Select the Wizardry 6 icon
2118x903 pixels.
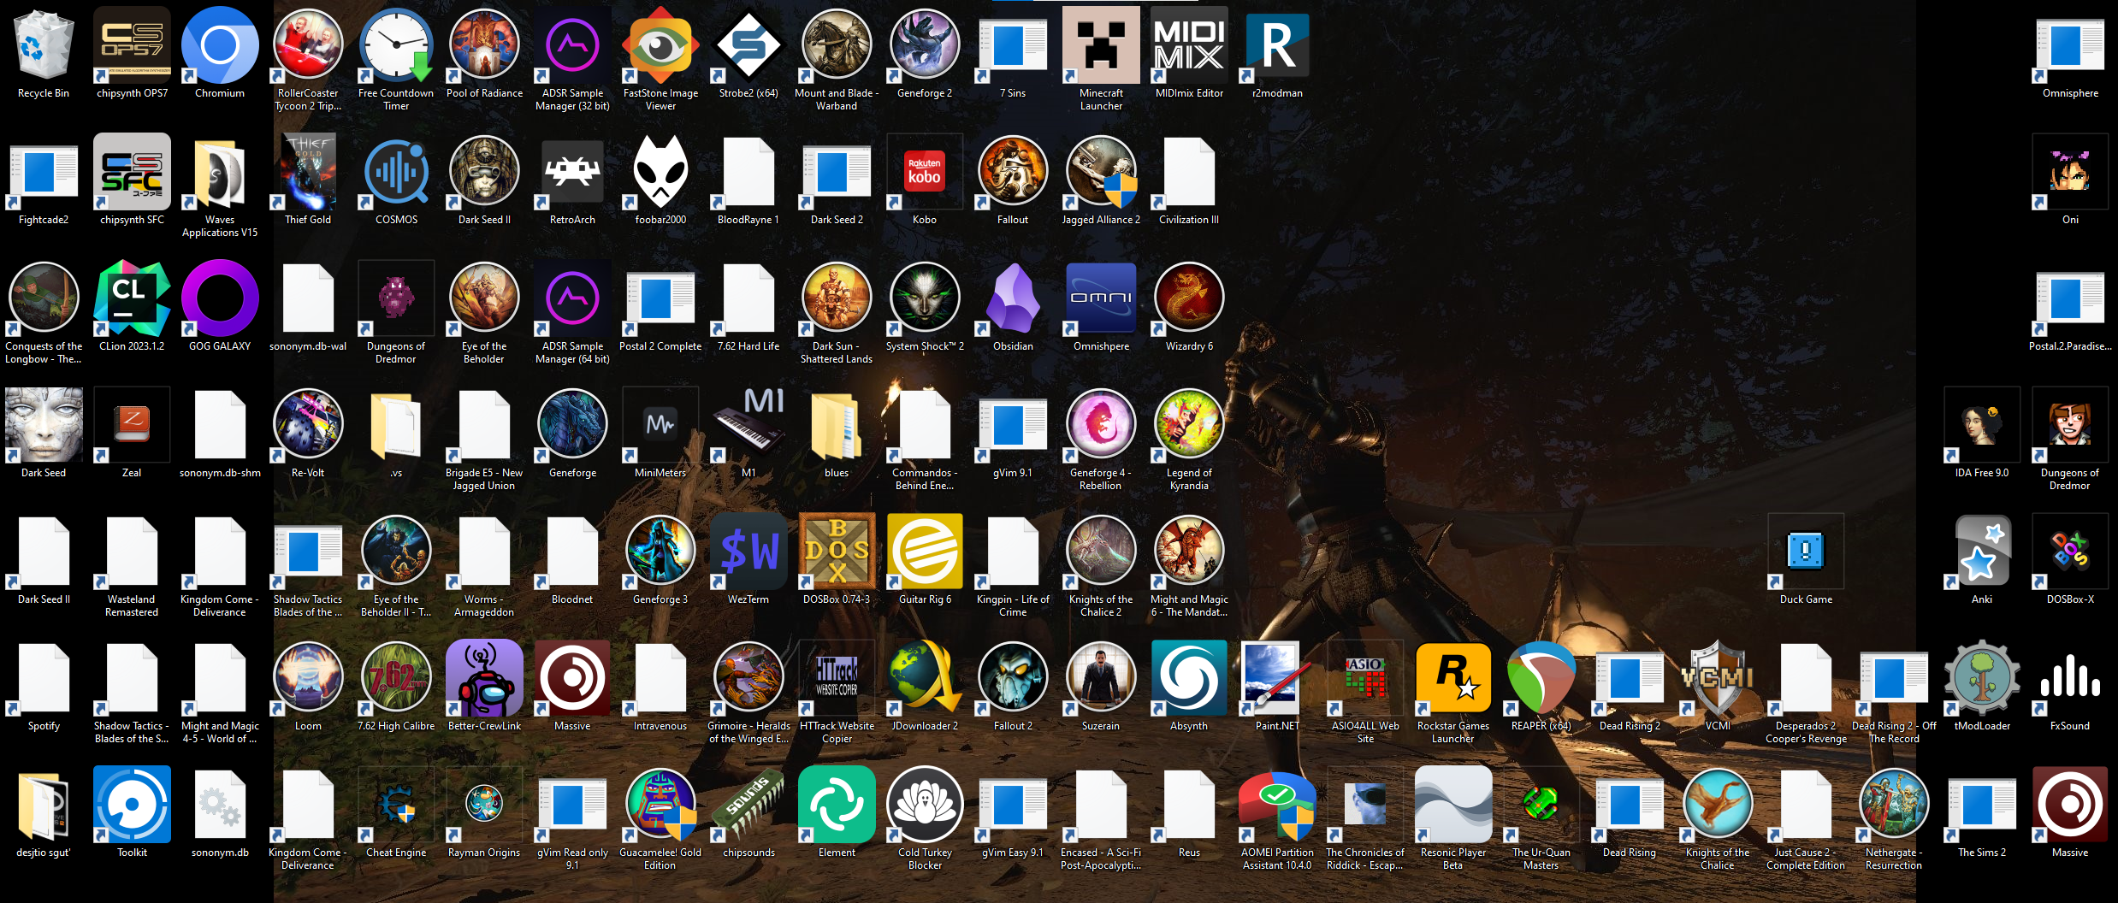tap(1189, 298)
